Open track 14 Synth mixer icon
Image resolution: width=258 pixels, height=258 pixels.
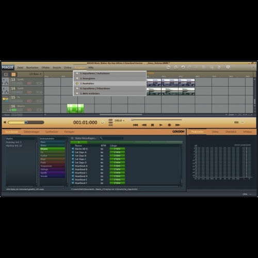5,90
